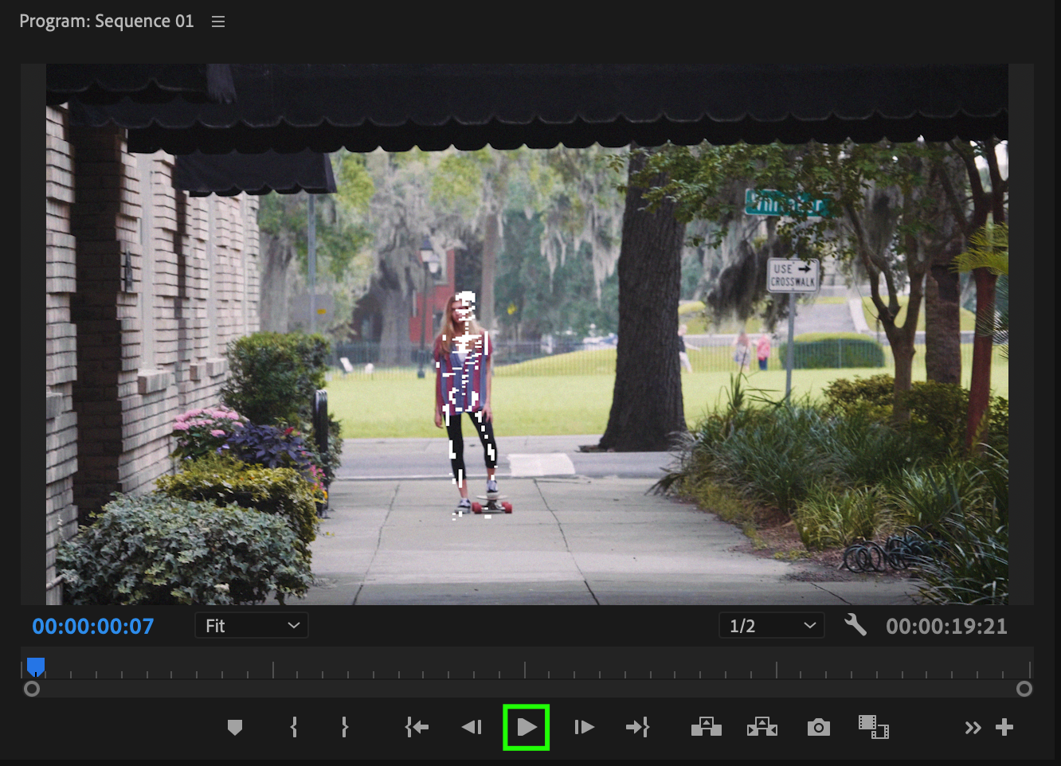Open the Comparison View icon
This screenshot has height=766, width=1061.
[x=873, y=727]
